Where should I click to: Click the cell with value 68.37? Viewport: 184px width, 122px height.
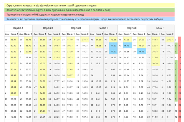[14, 39]
